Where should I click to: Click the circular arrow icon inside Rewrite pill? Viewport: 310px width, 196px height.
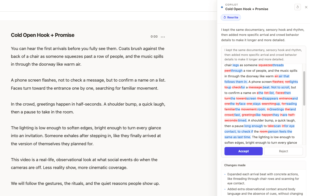click(225, 17)
